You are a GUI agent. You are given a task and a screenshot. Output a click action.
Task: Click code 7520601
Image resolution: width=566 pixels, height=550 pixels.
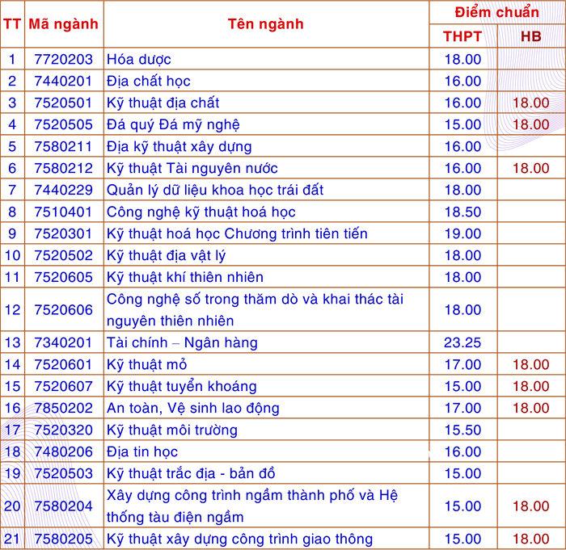pyautogui.click(x=64, y=364)
